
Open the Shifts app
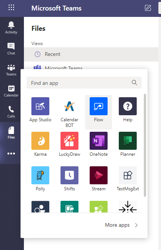(x=69, y=179)
